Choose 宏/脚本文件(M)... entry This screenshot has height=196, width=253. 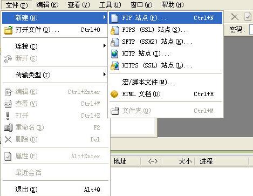pos(166,82)
